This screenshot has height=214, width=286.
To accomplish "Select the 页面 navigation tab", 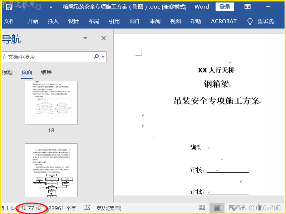I will point(26,72).
